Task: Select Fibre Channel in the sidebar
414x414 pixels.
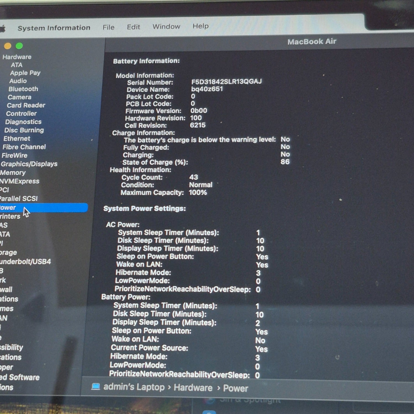Action: pos(24,147)
